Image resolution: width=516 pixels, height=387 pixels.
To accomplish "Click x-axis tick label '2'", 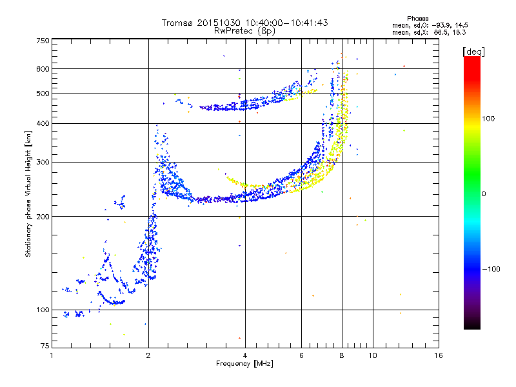I will click(x=148, y=355).
